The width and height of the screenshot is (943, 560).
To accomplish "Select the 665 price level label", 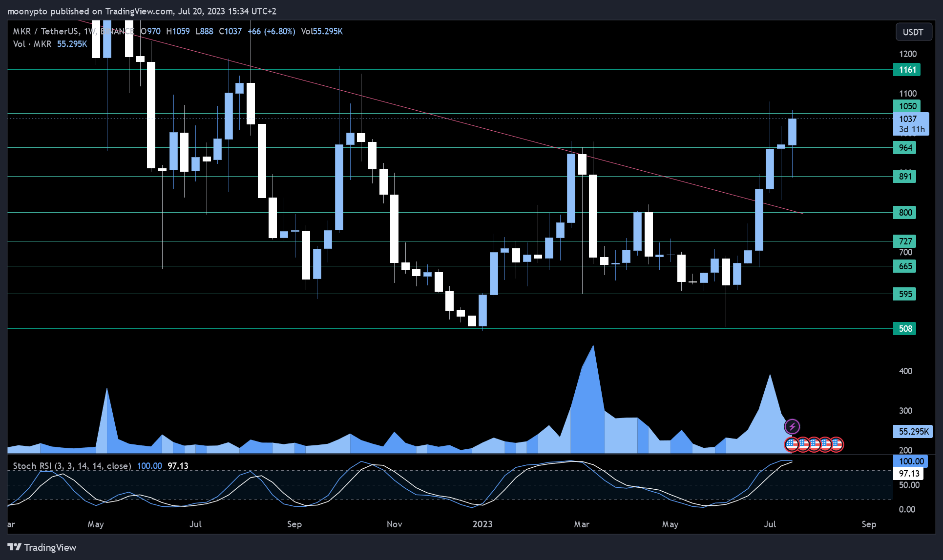I will [x=905, y=266].
